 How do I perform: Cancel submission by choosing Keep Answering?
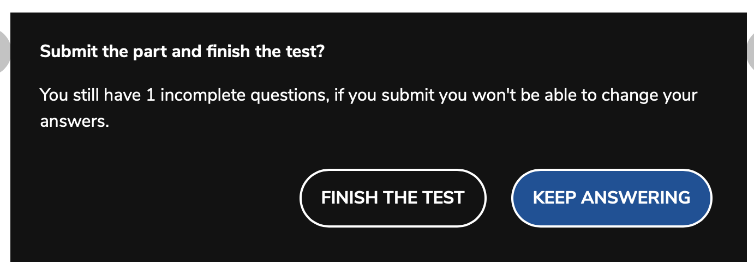coord(611,198)
